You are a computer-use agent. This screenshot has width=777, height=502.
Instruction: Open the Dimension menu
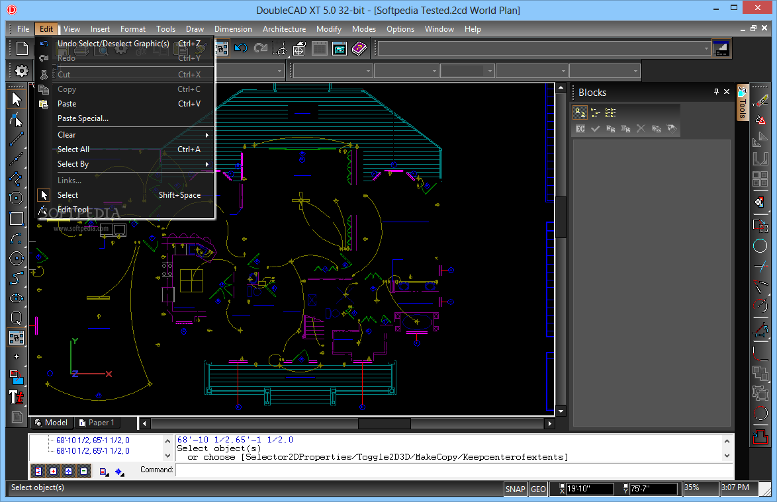click(233, 29)
